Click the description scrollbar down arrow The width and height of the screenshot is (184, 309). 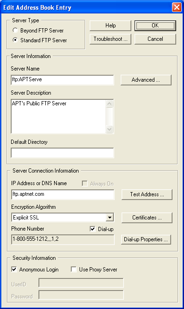(110, 129)
